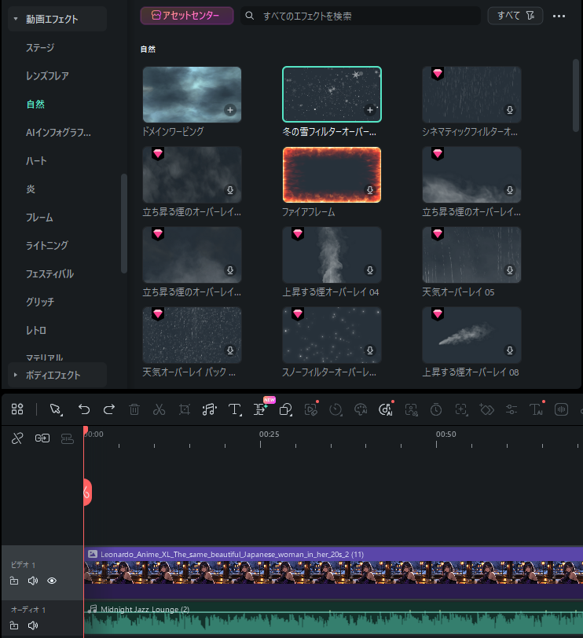Click the audio waveform icon in the toolbar

(x=561, y=409)
